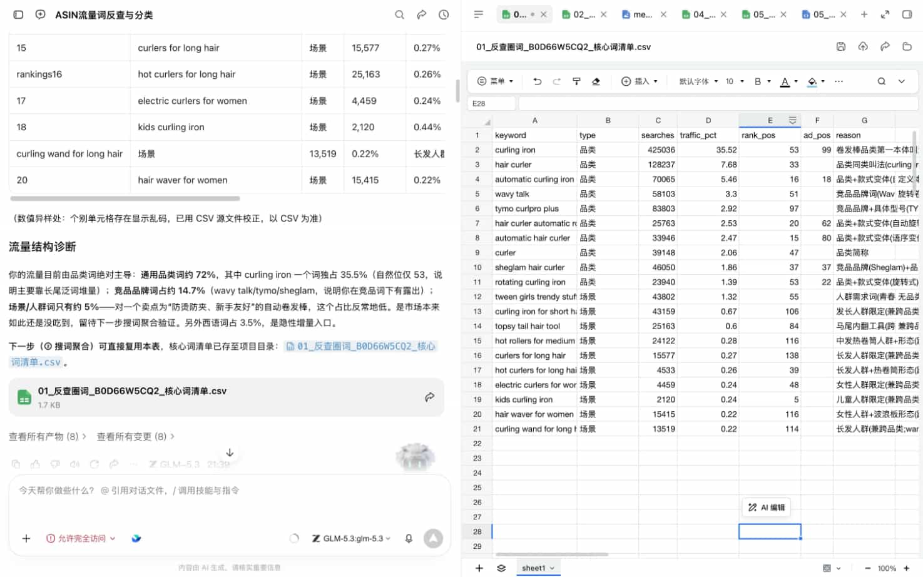This screenshot has width=923, height=577.
Task: Add an attachment to the message
Action: pyautogui.click(x=26, y=538)
